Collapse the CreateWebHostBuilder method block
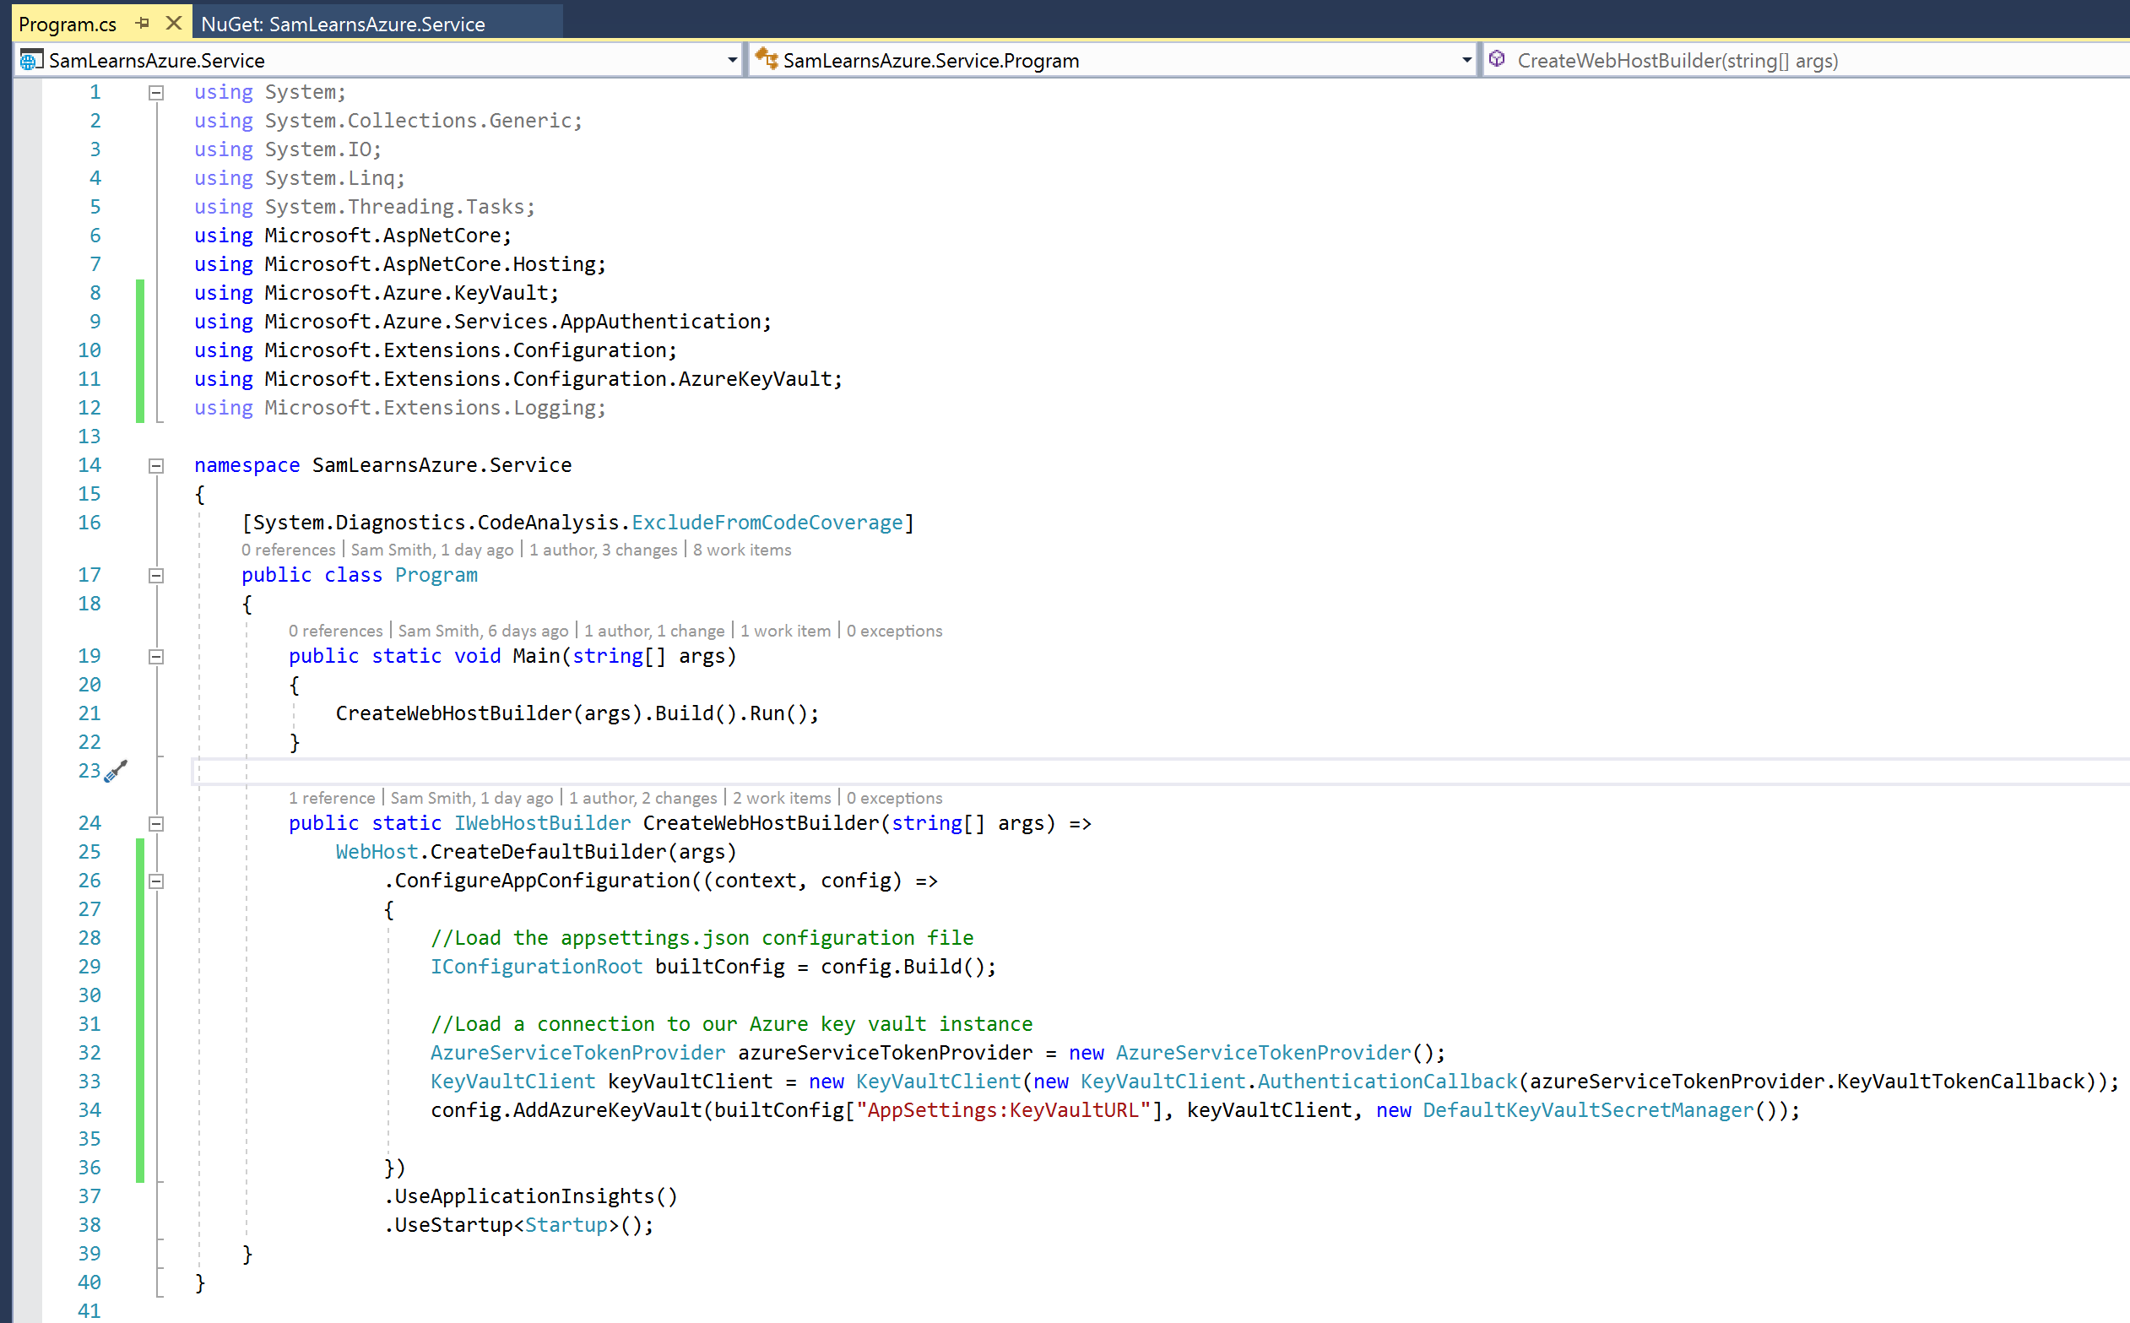 156,824
